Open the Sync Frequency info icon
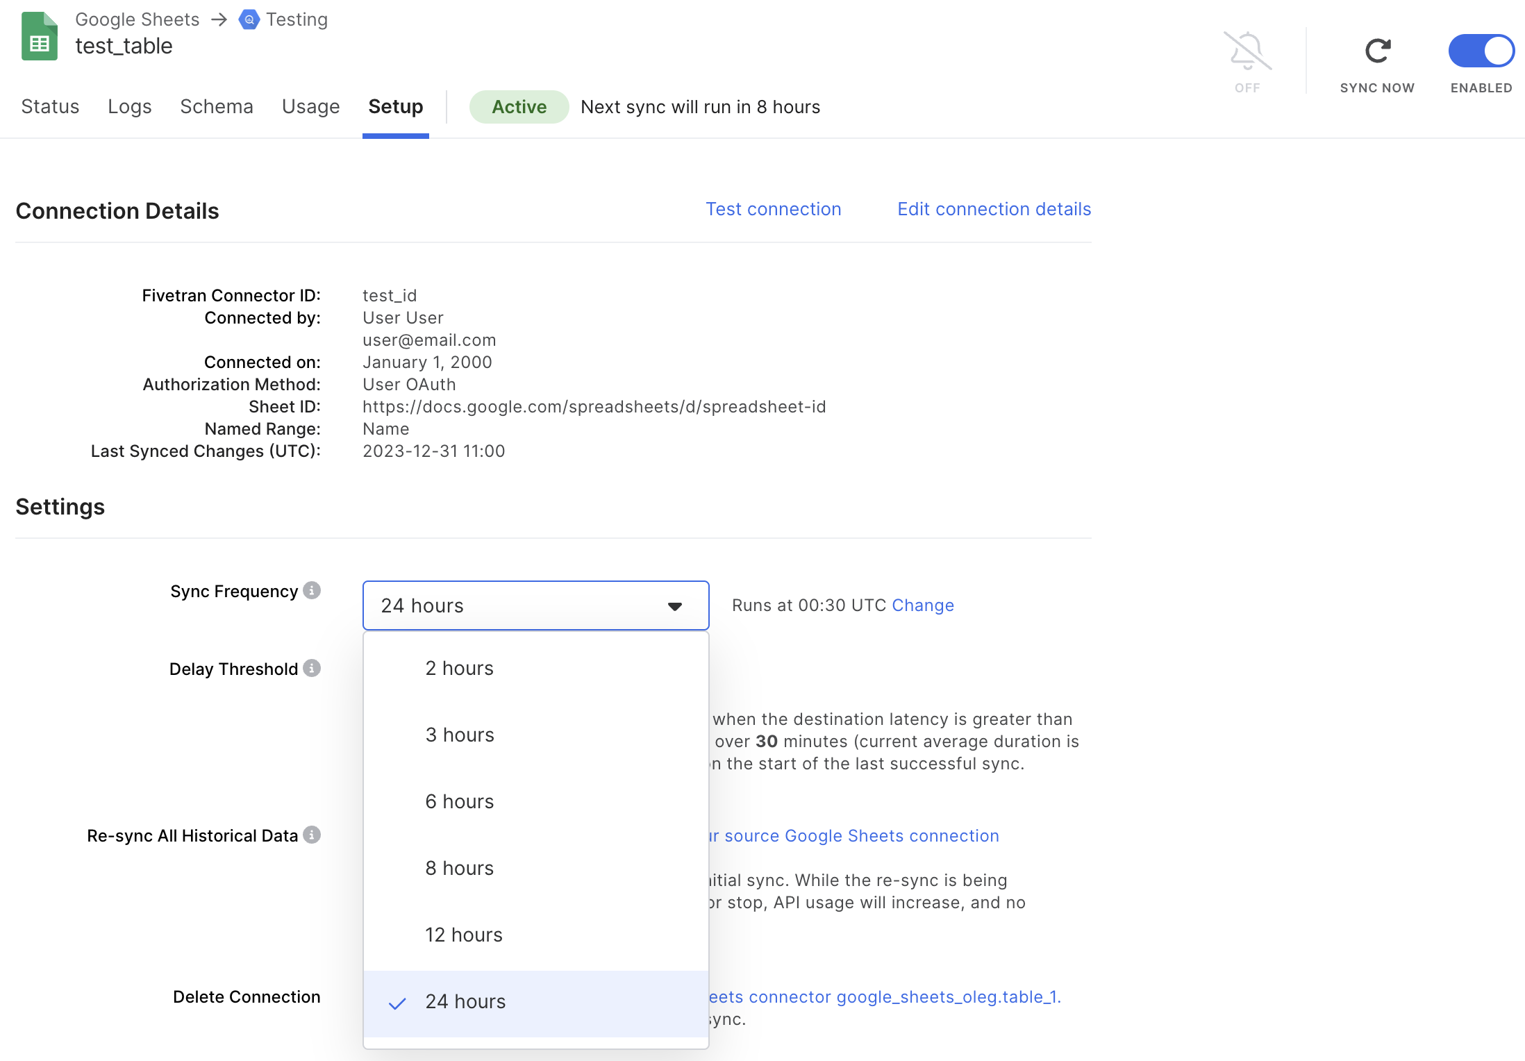This screenshot has height=1061, width=1525. (312, 590)
